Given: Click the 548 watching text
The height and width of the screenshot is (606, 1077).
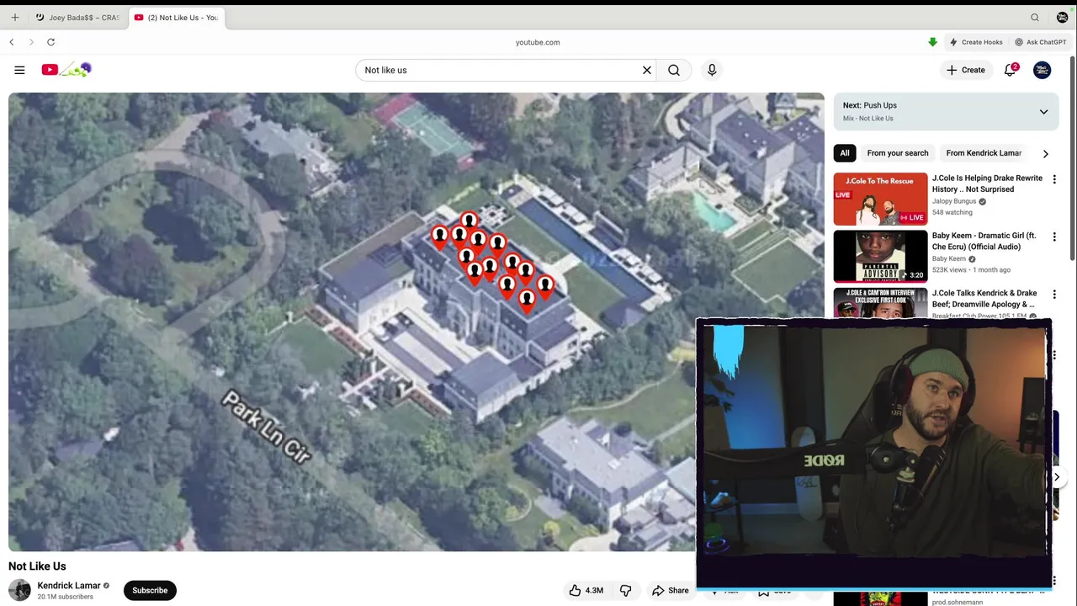Looking at the screenshot, I should (x=952, y=212).
